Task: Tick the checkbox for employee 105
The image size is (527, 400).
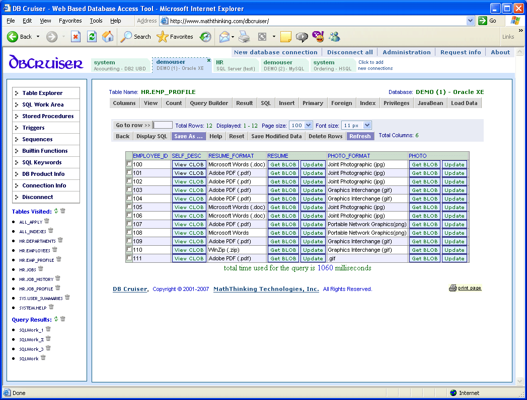Action: 129,207
